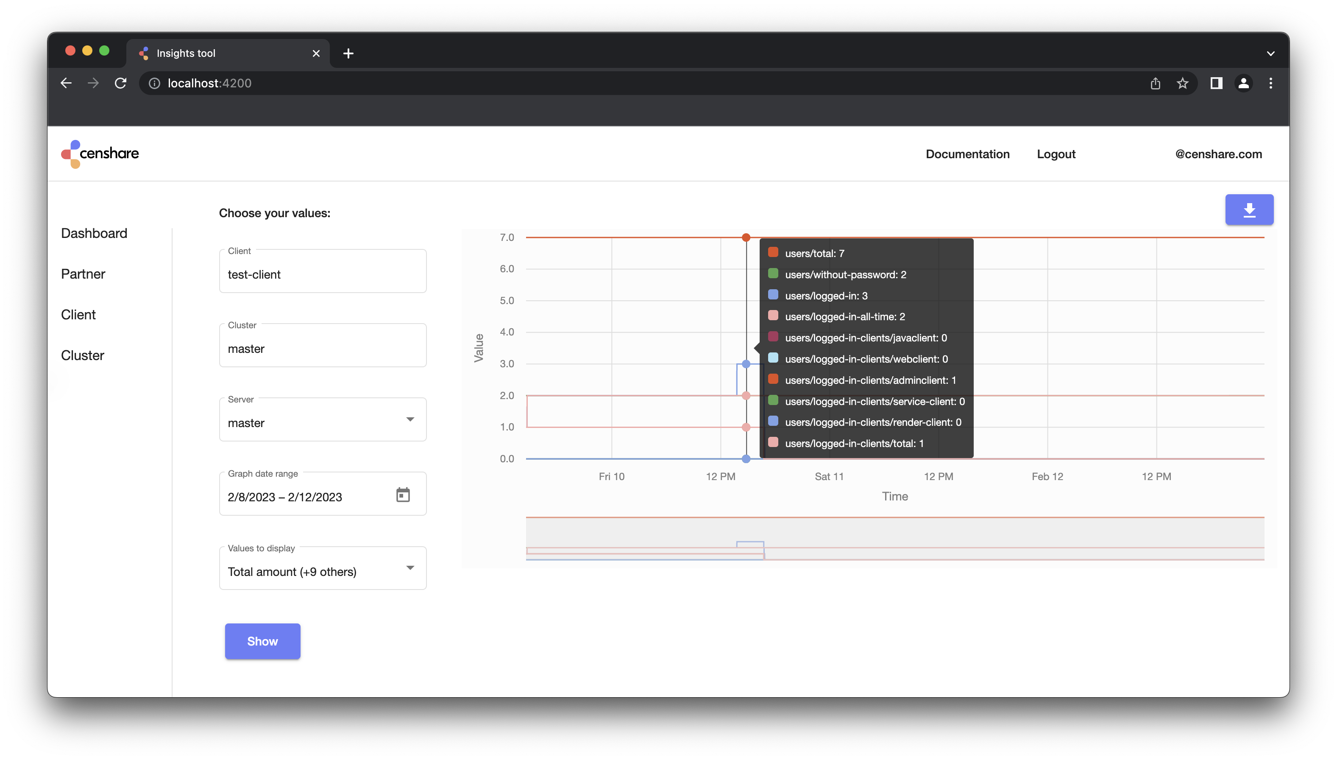Open the tab search chevron
This screenshot has width=1337, height=760.
(1271, 53)
